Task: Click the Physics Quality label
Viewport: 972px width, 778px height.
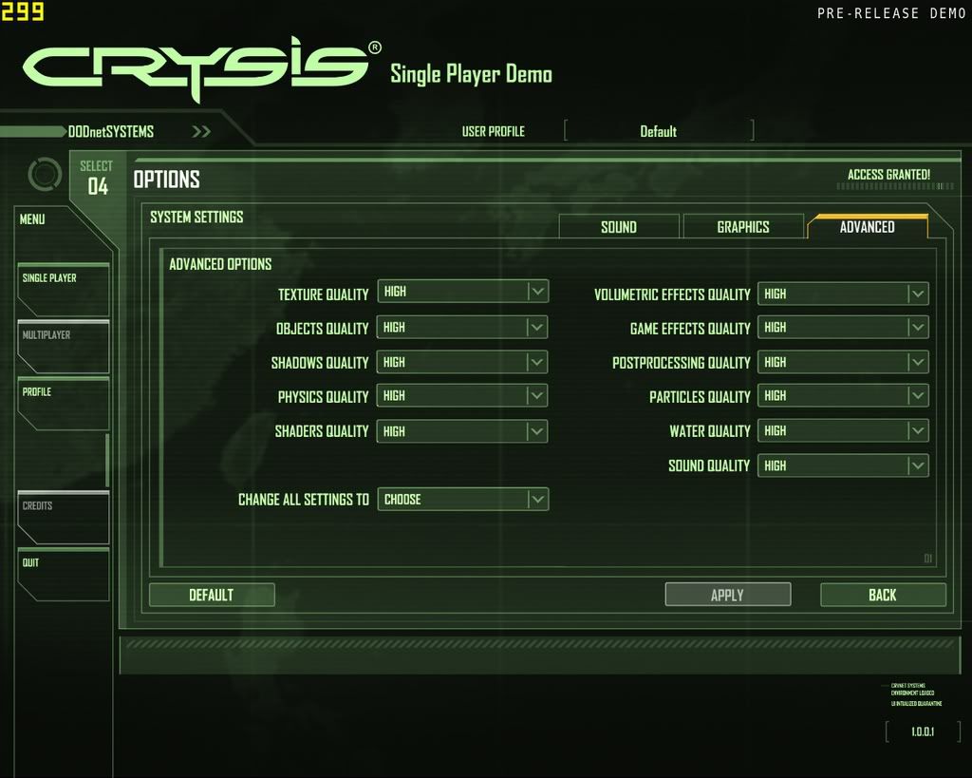Action: [x=323, y=397]
